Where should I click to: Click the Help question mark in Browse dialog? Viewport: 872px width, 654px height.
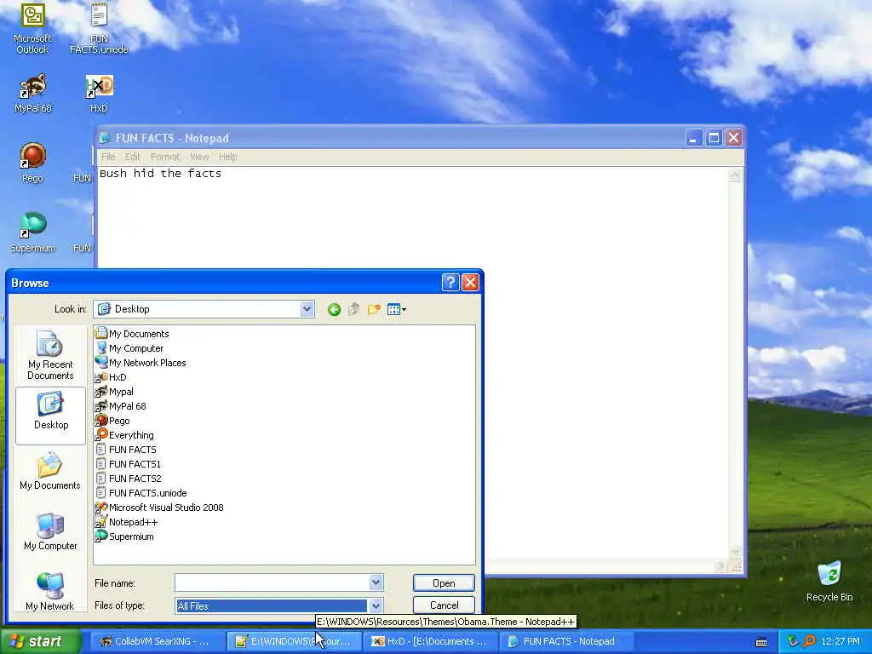click(x=450, y=283)
